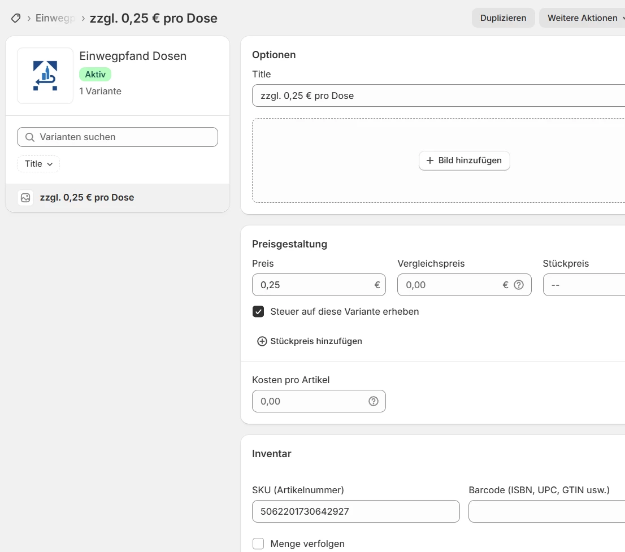This screenshot has width=625, height=552.
Task: Click the products tag icon in breadcrumb
Action: point(16,18)
